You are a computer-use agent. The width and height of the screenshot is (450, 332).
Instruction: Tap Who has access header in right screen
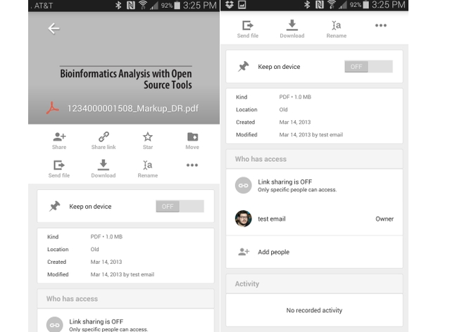[x=314, y=159]
